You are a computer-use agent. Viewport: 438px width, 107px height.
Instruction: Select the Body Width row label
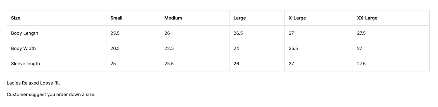(23, 48)
